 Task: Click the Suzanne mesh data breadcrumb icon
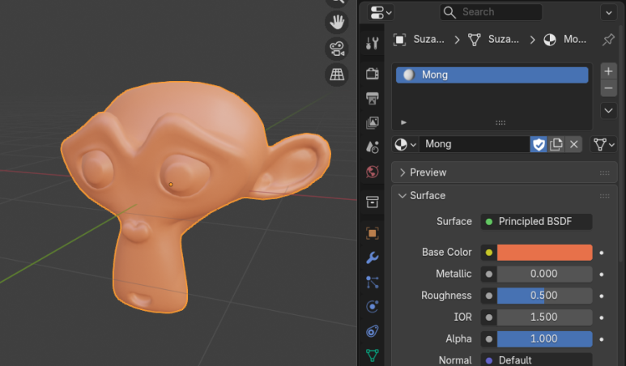(x=475, y=40)
